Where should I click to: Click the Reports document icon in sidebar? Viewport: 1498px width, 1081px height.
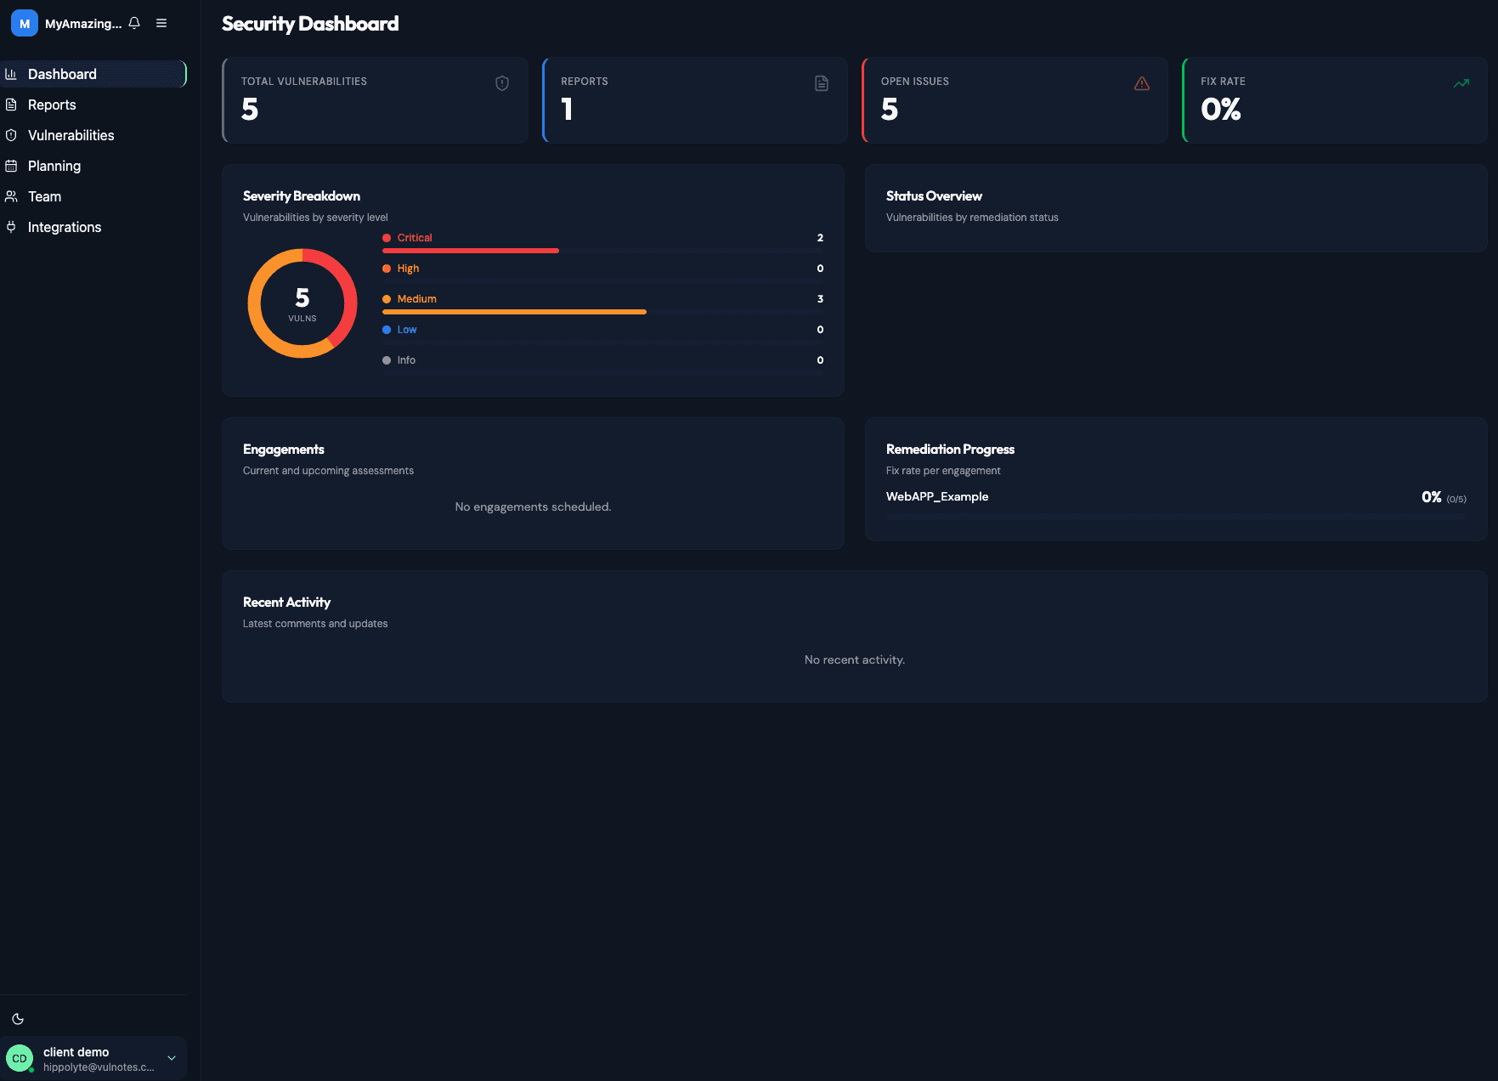[11, 105]
